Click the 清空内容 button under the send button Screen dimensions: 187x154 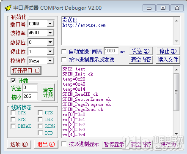pyautogui.click(x=141, y=59)
